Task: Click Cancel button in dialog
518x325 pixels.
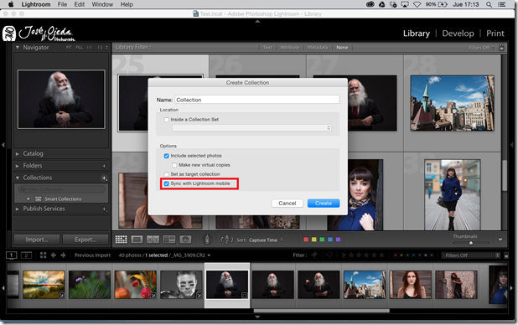Action: (287, 204)
